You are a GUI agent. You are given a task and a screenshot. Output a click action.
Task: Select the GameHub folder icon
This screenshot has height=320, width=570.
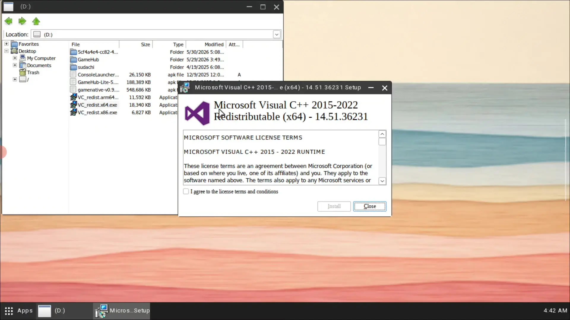click(x=73, y=60)
